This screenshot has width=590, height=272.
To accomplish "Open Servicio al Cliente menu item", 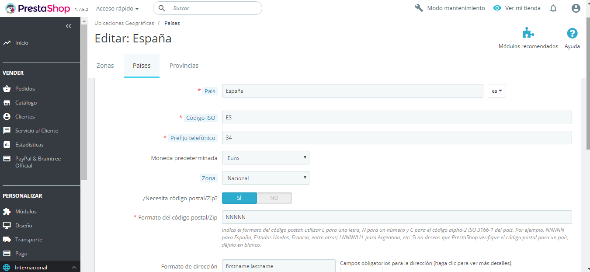I will point(37,131).
